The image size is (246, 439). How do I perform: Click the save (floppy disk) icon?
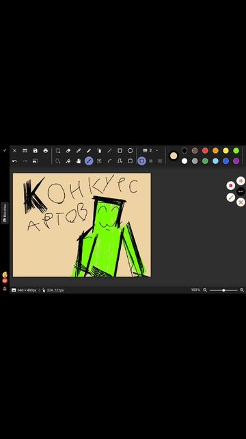[x=35, y=151]
